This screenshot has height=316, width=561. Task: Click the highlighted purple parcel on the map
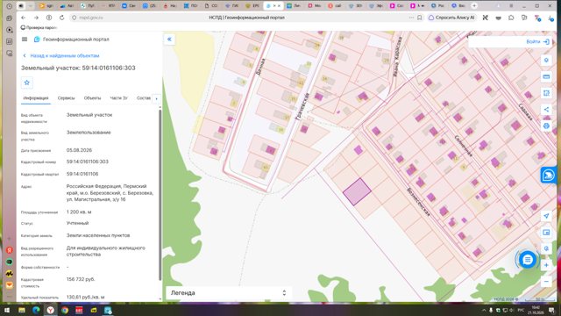pos(357,191)
